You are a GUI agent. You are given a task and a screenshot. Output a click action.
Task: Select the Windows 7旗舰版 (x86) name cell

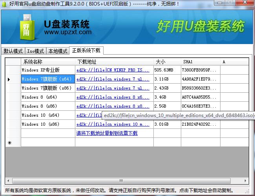(x=48, y=88)
